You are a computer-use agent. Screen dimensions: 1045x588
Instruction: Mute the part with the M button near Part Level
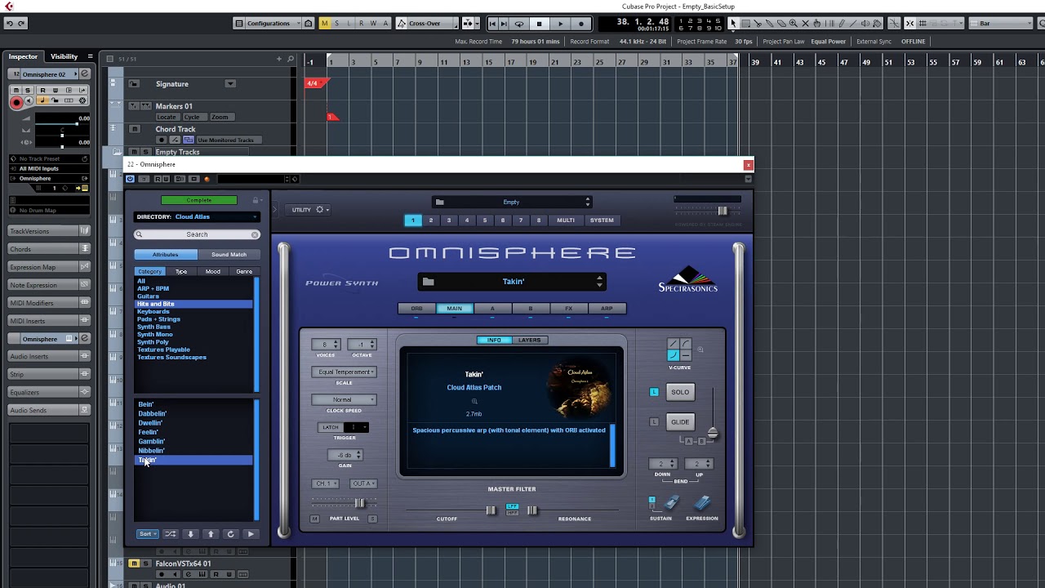tap(315, 519)
